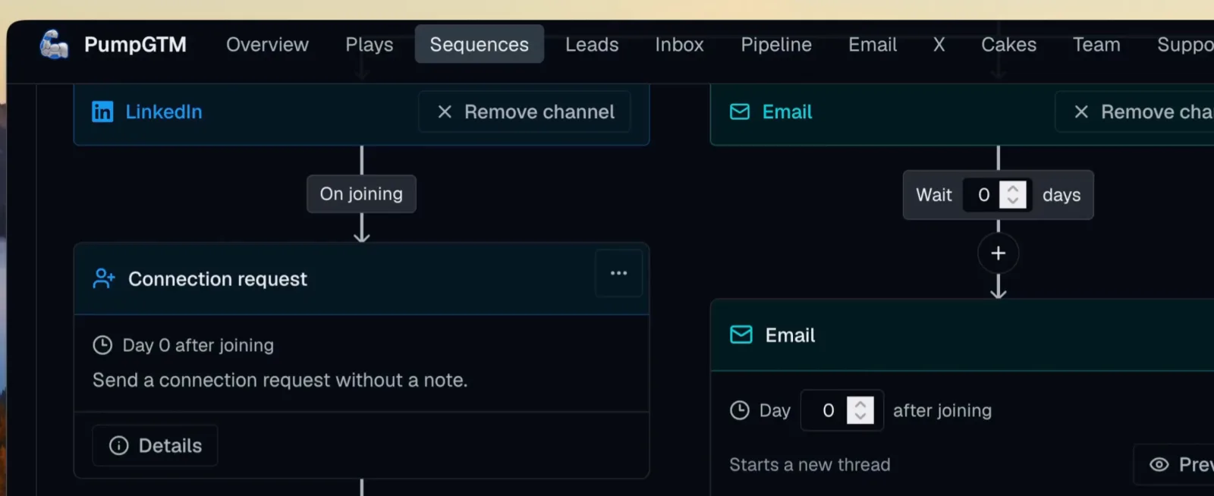Click the LinkedIn logo icon

pos(102,112)
